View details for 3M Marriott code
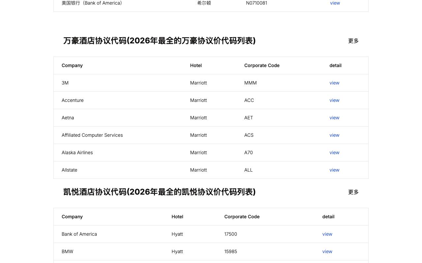This screenshot has height=263, width=422. point(334,83)
